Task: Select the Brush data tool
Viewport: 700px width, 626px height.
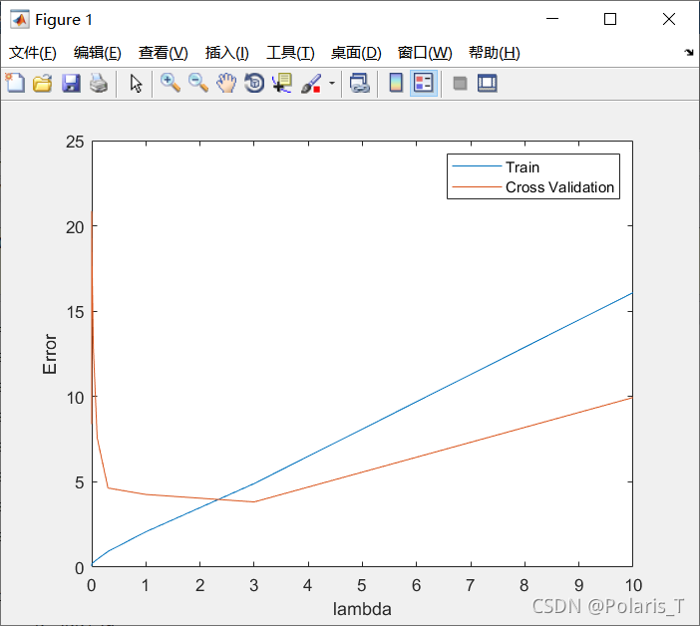Action: point(311,84)
